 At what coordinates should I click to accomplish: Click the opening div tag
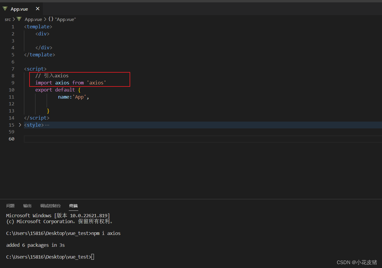[x=43, y=34]
